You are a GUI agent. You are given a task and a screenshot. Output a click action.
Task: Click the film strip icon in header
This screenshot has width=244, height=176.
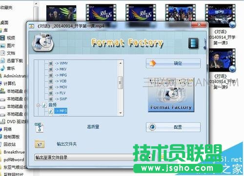[193, 43]
